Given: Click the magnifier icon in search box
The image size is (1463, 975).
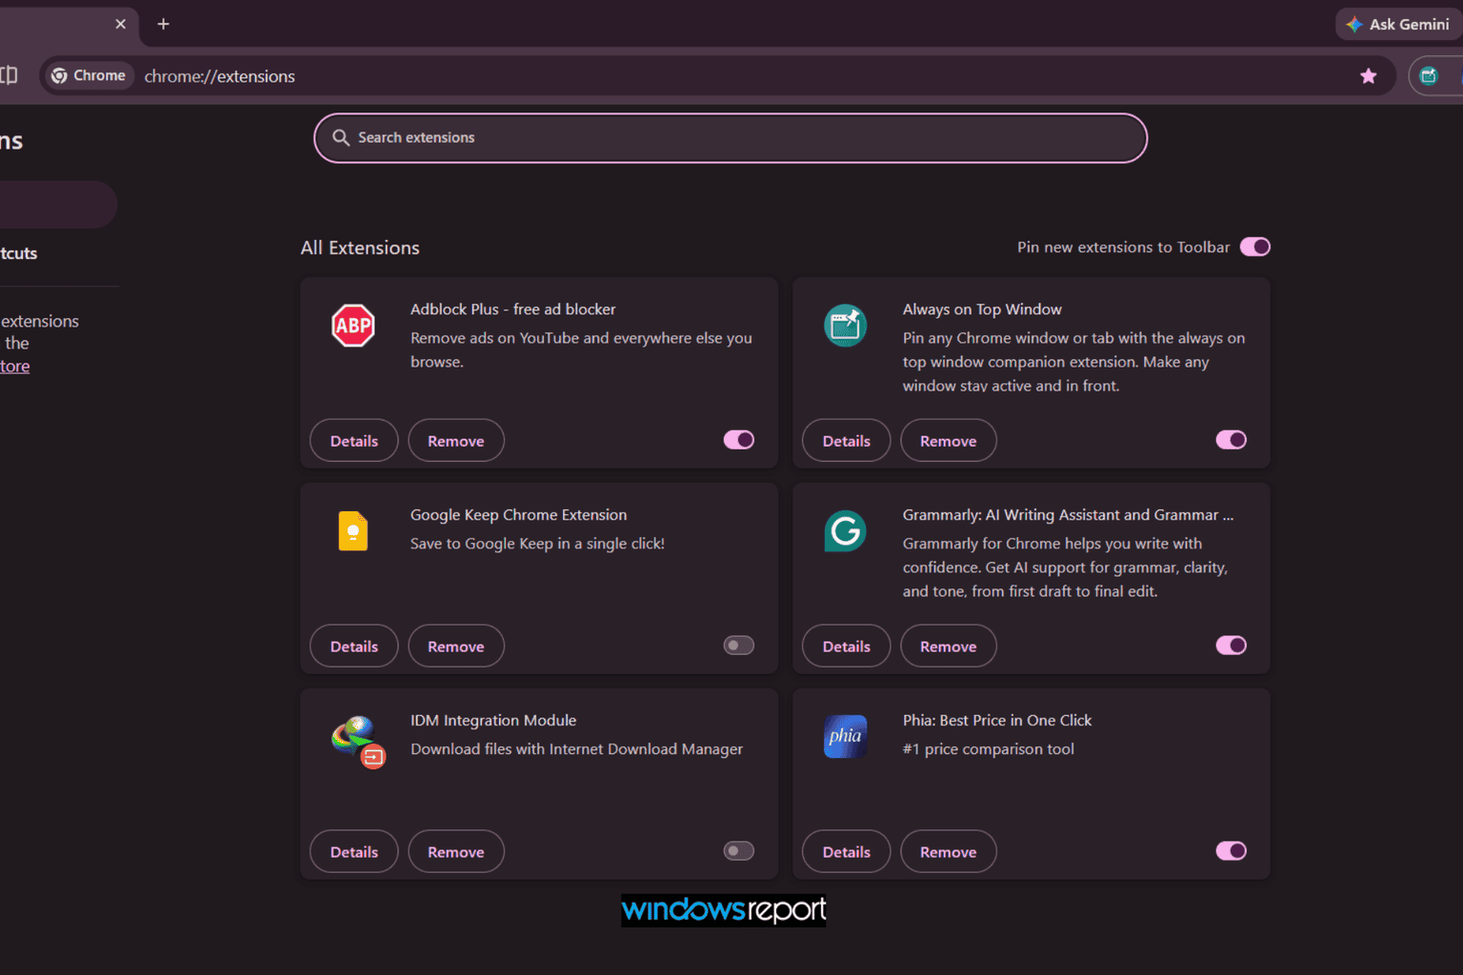Looking at the screenshot, I should [341, 138].
